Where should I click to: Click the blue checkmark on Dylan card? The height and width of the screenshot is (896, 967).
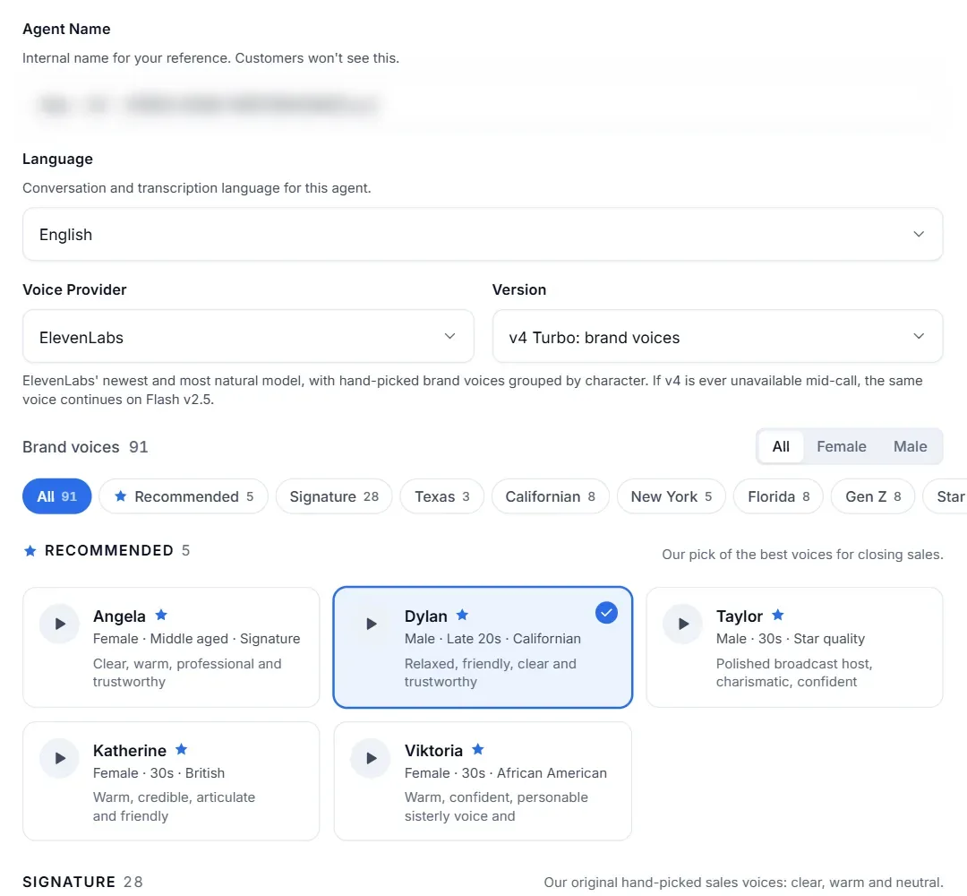[606, 613]
